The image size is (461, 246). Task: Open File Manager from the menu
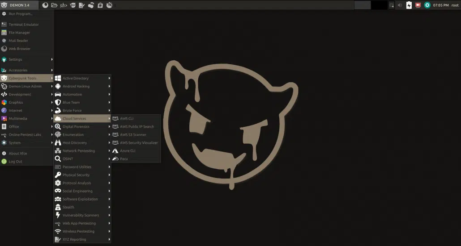coord(27,33)
